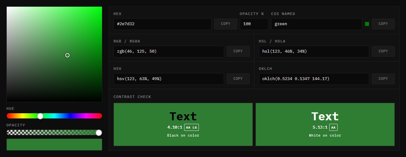This screenshot has height=157, width=406.
Task: Click the OPACITY label above the checkered slider
Action: tap(16, 125)
